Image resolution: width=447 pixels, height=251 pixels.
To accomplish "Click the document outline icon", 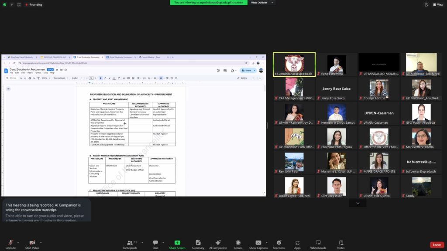I will (9, 89).
